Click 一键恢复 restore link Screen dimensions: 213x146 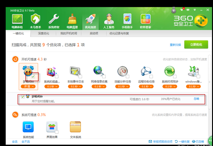click(x=182, y=142)
